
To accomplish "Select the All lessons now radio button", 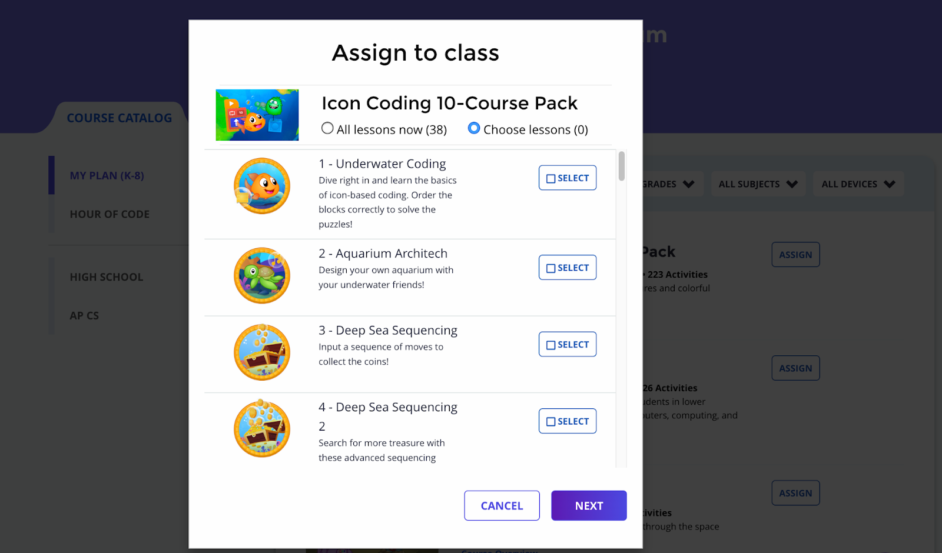I will point(327,128).
